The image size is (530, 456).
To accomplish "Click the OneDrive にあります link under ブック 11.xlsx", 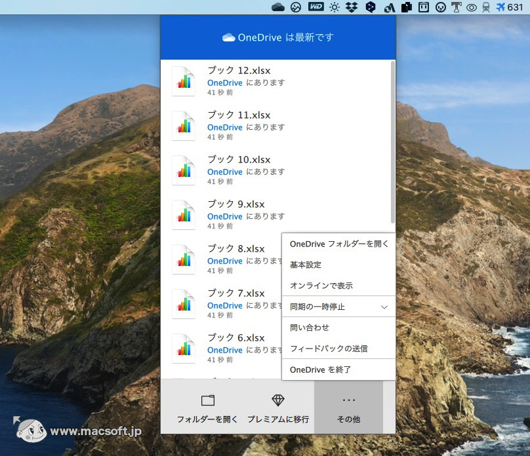I will 224,127.
